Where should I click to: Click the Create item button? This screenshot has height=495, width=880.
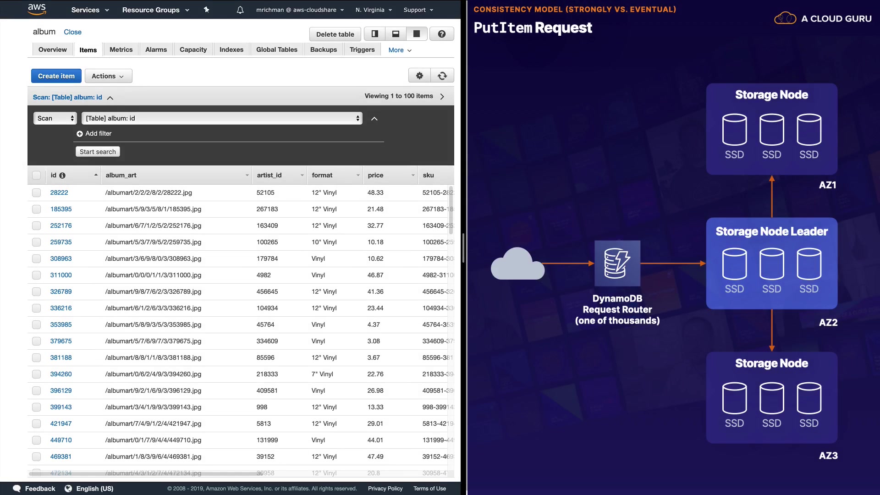(56, 76)
